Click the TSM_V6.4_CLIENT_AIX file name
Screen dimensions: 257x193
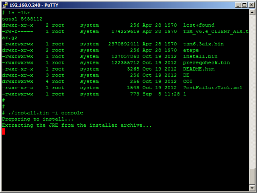coord(216,31)
